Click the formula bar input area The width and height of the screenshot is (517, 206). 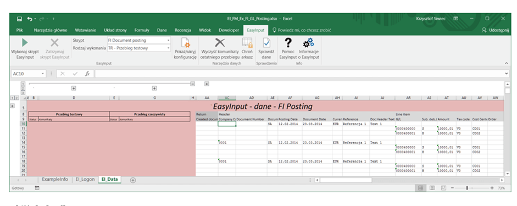click(x=298, y=74)
